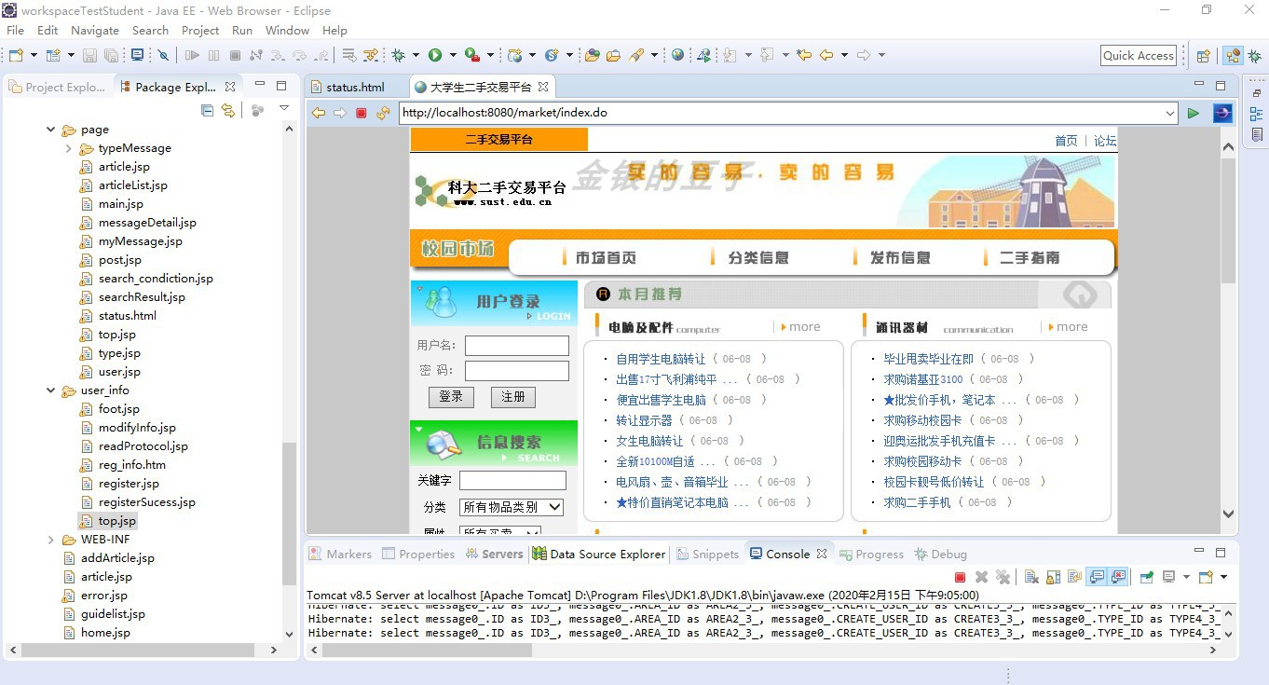Screen dimensions: 1269x685
Task: Open the 所有物品类别 category dropdown
Action: pyautogui.click(x=512, y=507)
